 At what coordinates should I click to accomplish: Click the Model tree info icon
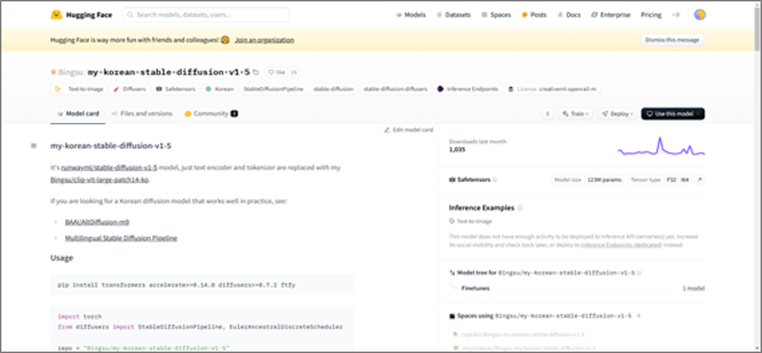(639, 273)
